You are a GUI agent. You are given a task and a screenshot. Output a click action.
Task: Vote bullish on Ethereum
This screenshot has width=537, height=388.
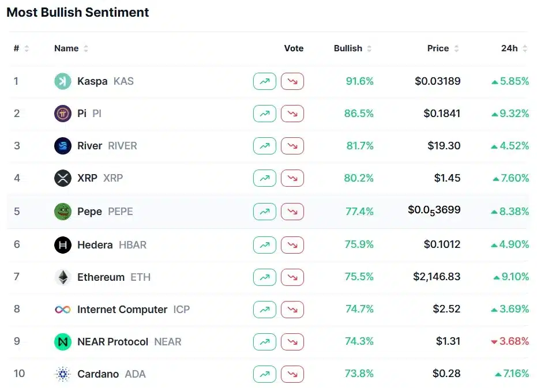click(265, 277)
